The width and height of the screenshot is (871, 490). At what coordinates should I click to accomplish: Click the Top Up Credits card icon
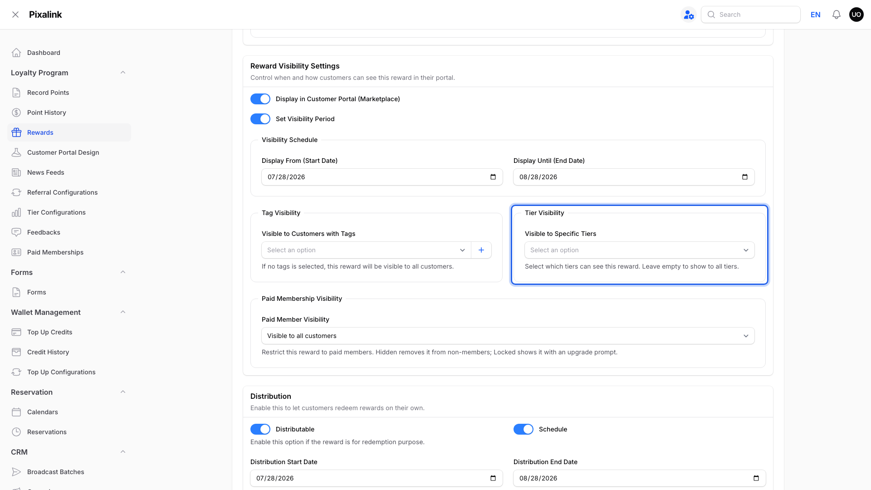coord(16,332)
